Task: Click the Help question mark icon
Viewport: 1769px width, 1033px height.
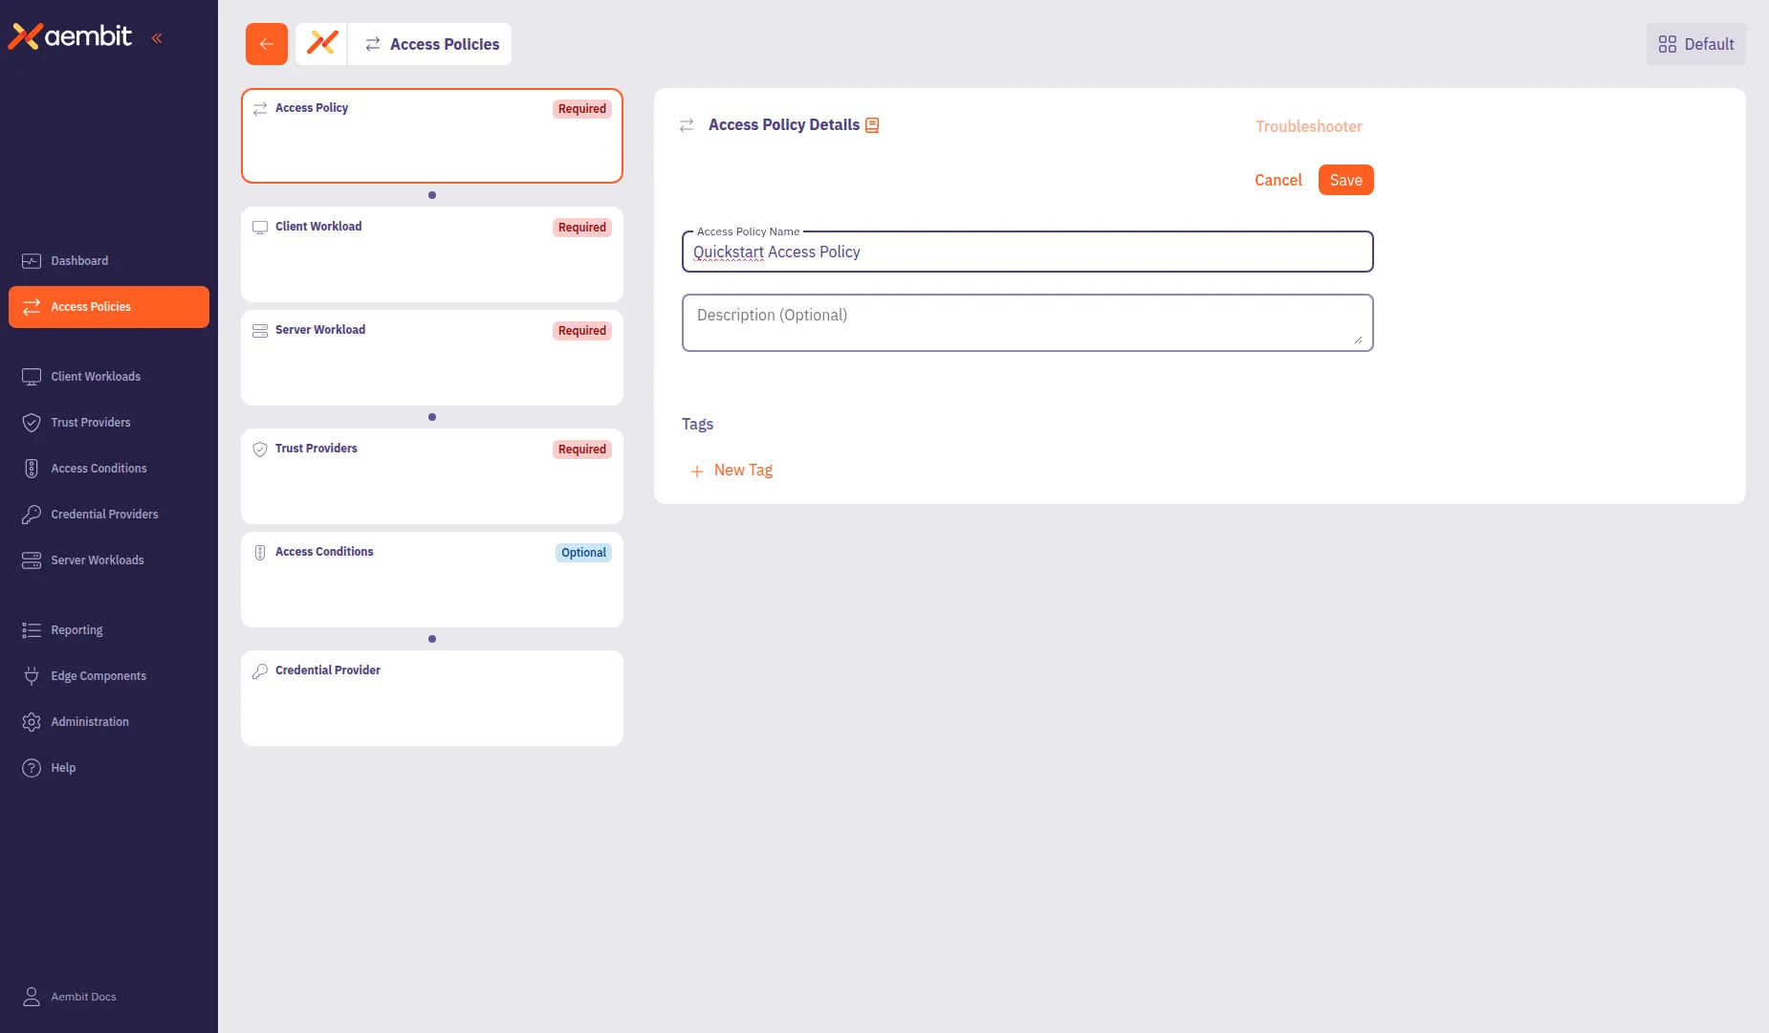Action: (x=32, y=767)
